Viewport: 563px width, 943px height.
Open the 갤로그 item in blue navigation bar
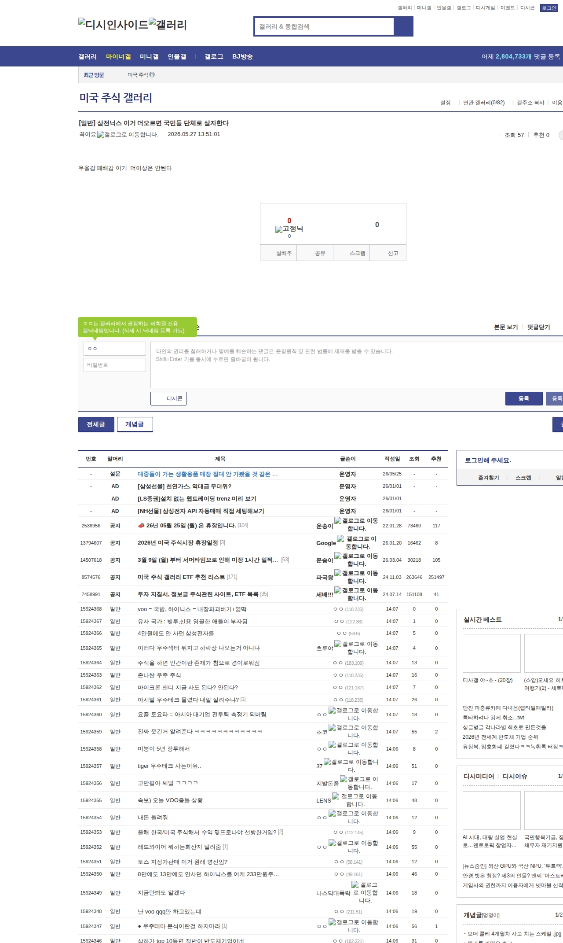(214, 56)
